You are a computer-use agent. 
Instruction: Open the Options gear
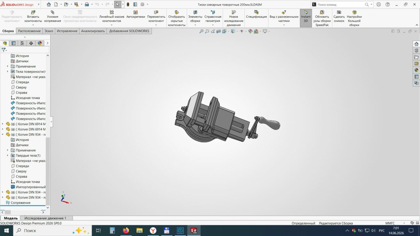[x=142, y=5]
